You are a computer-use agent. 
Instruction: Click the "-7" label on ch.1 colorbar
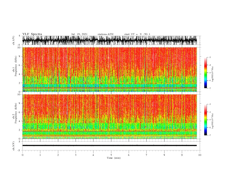click(x=209, y=88)
